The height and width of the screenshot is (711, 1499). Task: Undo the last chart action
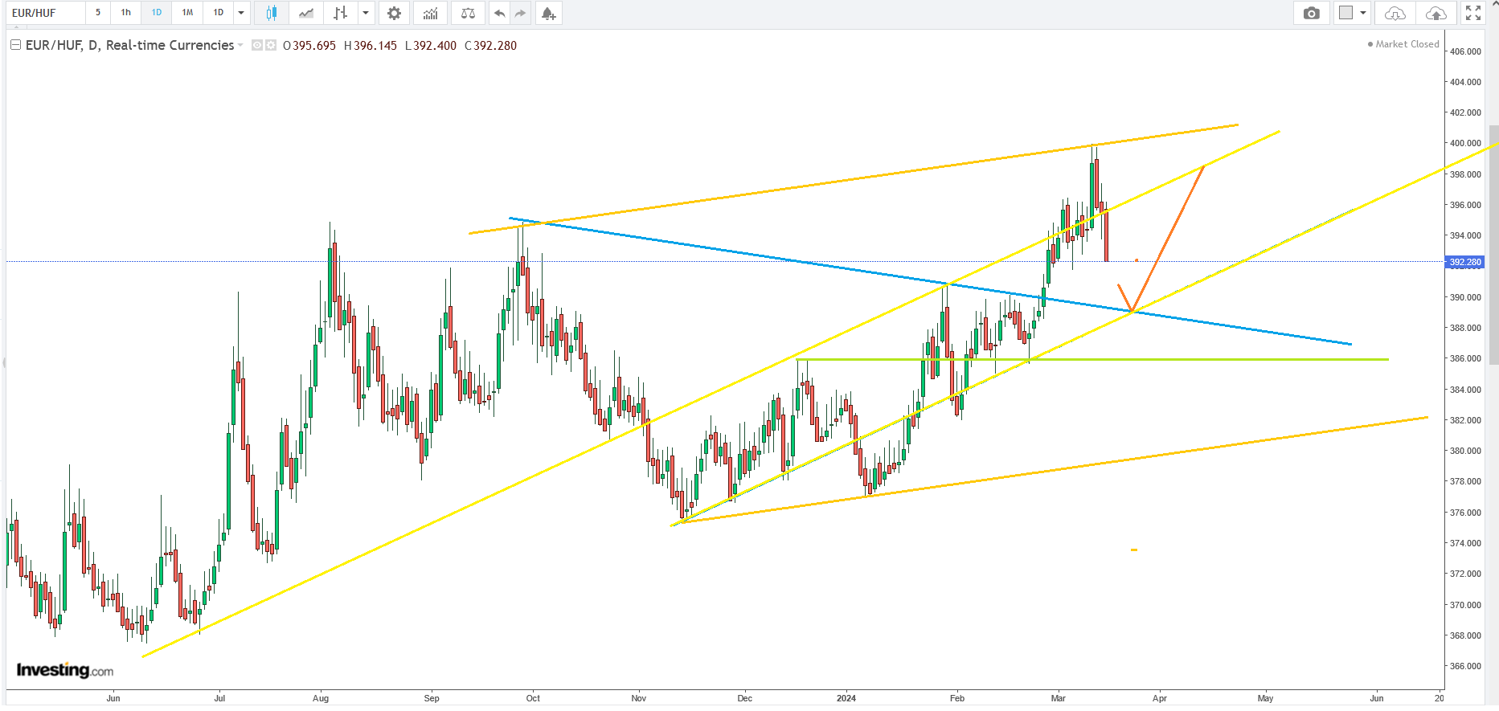point(500,13)
